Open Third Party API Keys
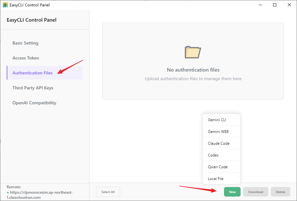Viewport: 297px width, 201px height. [x=33, y=88]
